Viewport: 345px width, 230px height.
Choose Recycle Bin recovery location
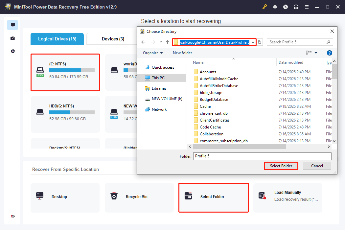click(139, 198)
